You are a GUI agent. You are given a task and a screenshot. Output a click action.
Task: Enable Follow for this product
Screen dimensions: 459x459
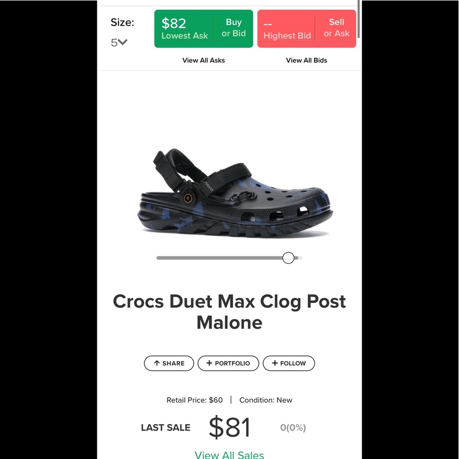click(289, 363)
